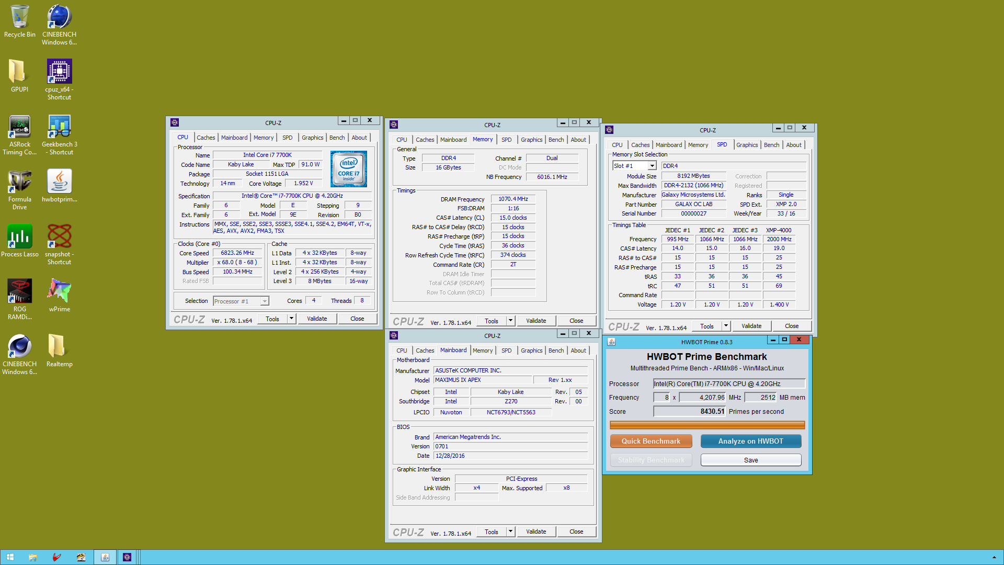Click the Core Speed value 6823.26 MHz
This screenshot has width=1004, height=565.
coord(237,253)
